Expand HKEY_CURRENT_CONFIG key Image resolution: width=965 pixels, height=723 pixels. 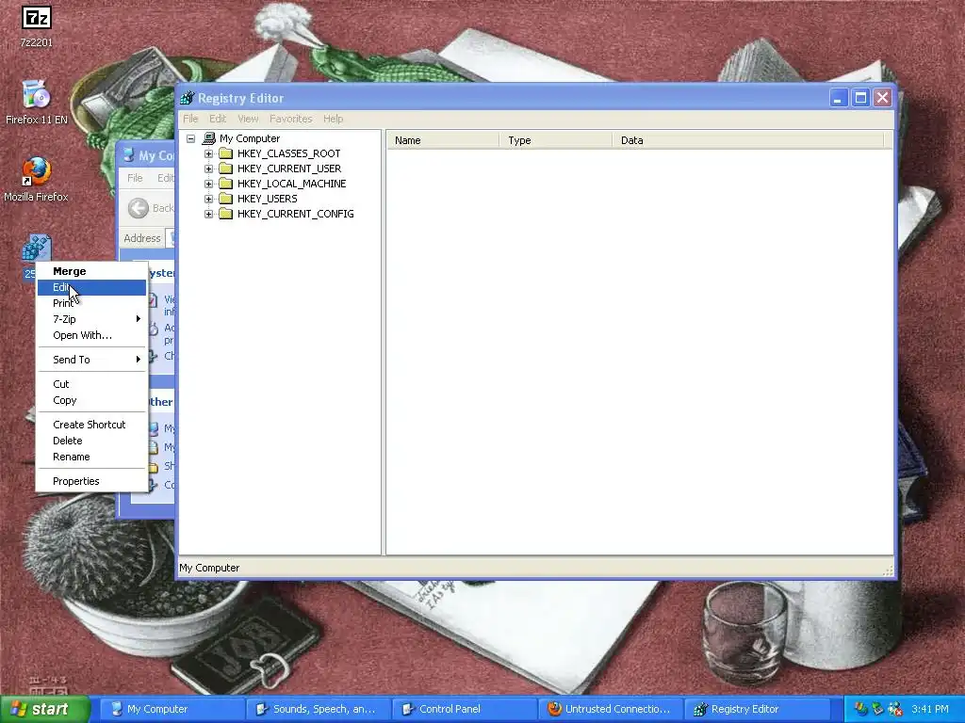coord(208,214)
